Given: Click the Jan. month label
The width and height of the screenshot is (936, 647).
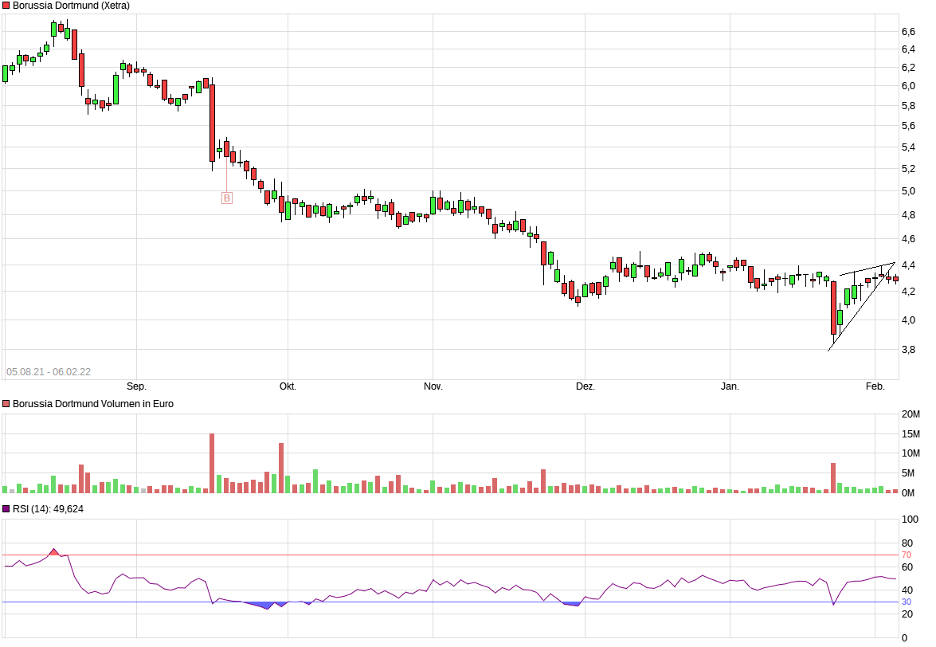Looking at the screenshot, I should coord(730,386).
